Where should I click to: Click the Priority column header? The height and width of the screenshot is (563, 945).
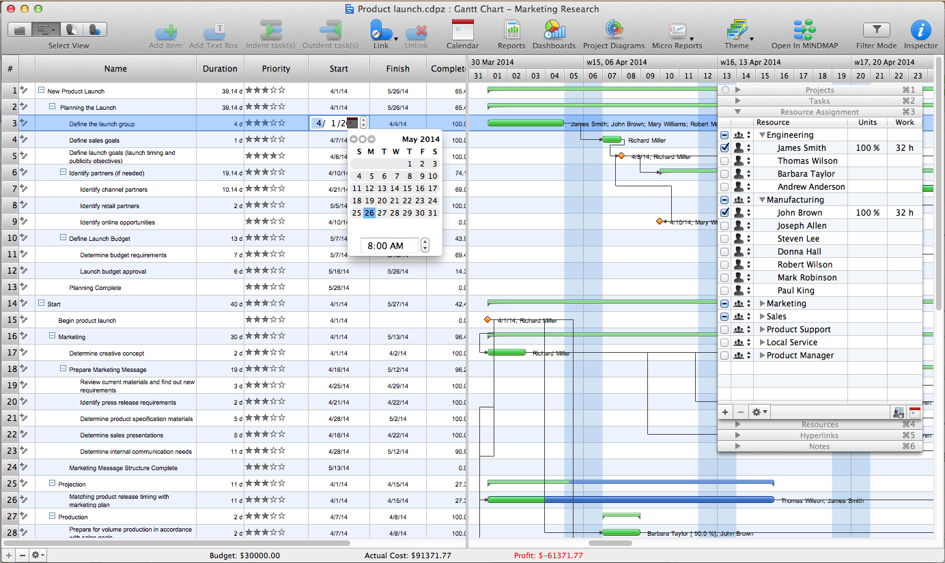pos(276,69)
